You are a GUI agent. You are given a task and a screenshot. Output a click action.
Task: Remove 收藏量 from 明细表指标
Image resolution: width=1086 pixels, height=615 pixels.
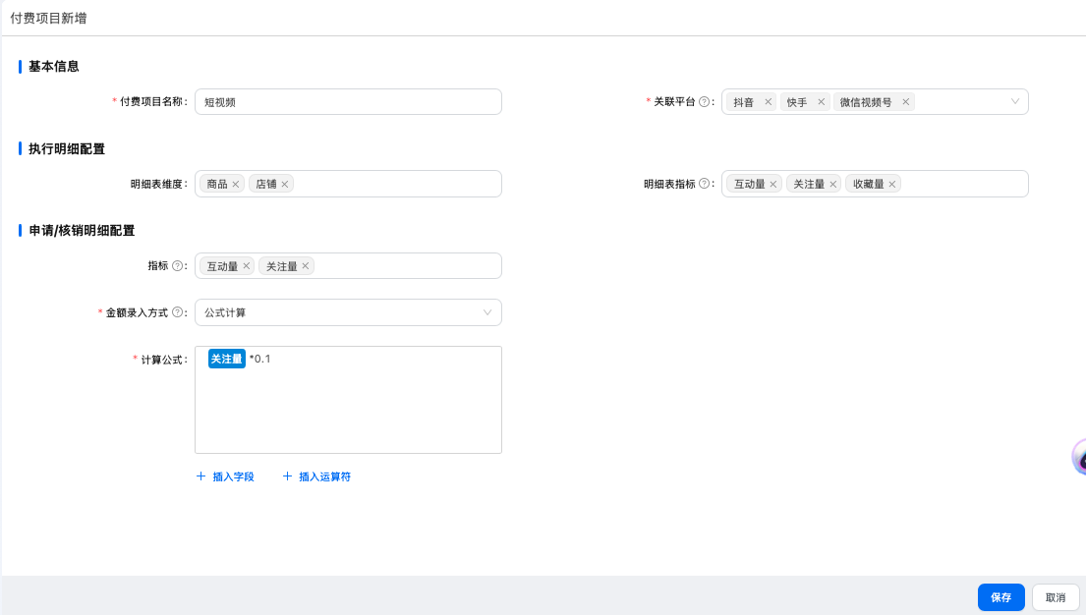tap(892, 185)
